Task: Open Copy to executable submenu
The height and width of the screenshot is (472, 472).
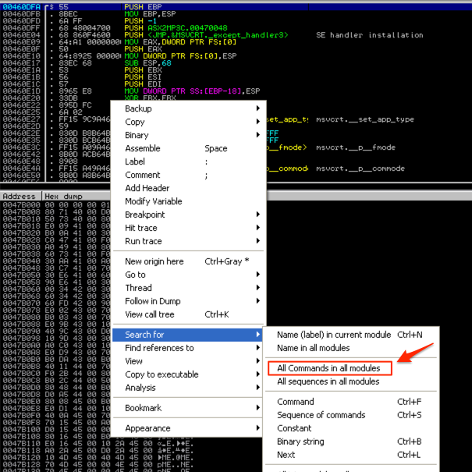Action: point(188,374)
